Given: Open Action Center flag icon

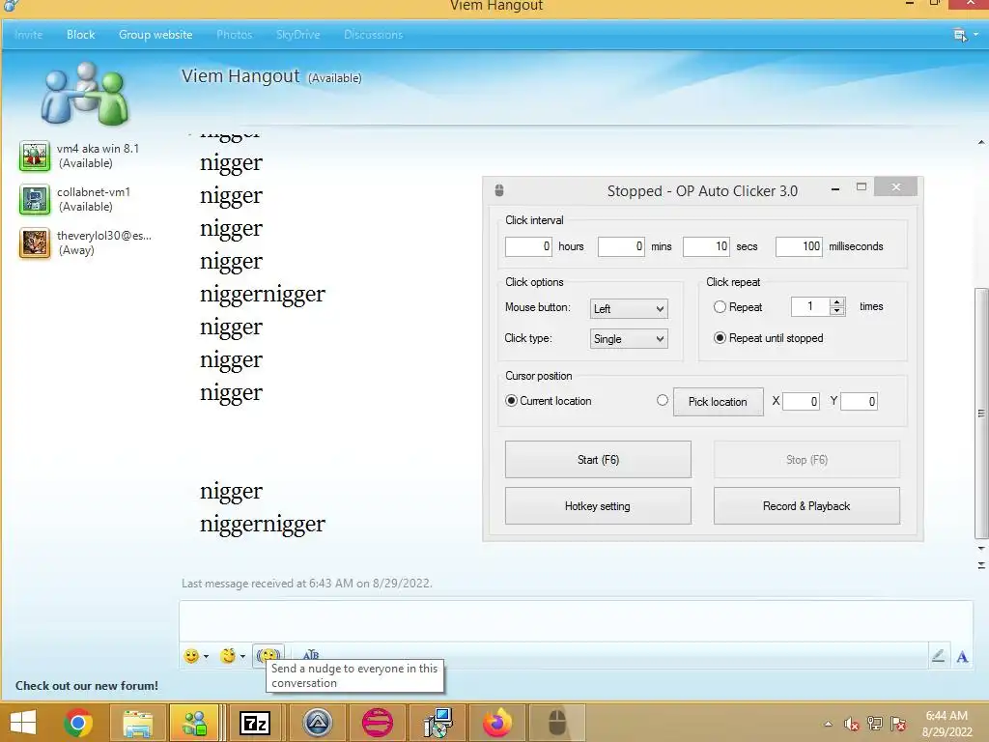Looking at the screenshot, I should click(x=898, y=724).
